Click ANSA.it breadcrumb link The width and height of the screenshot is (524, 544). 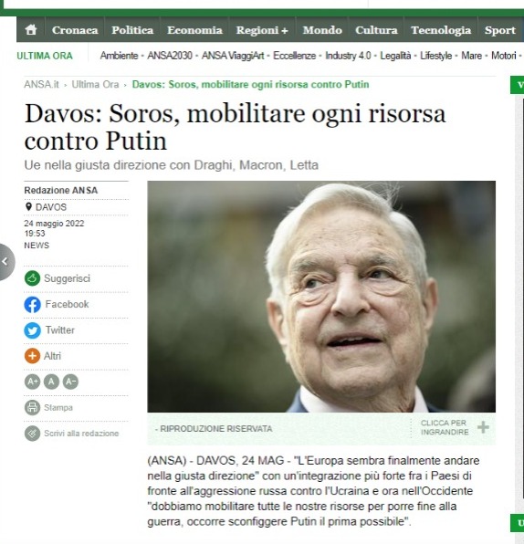[x=41, y=84]
